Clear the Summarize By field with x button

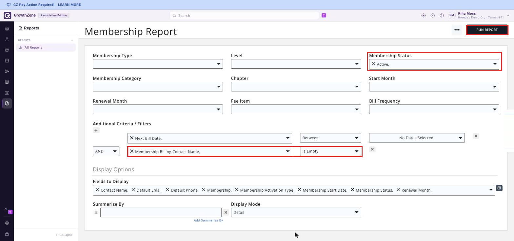click(226, 213)
